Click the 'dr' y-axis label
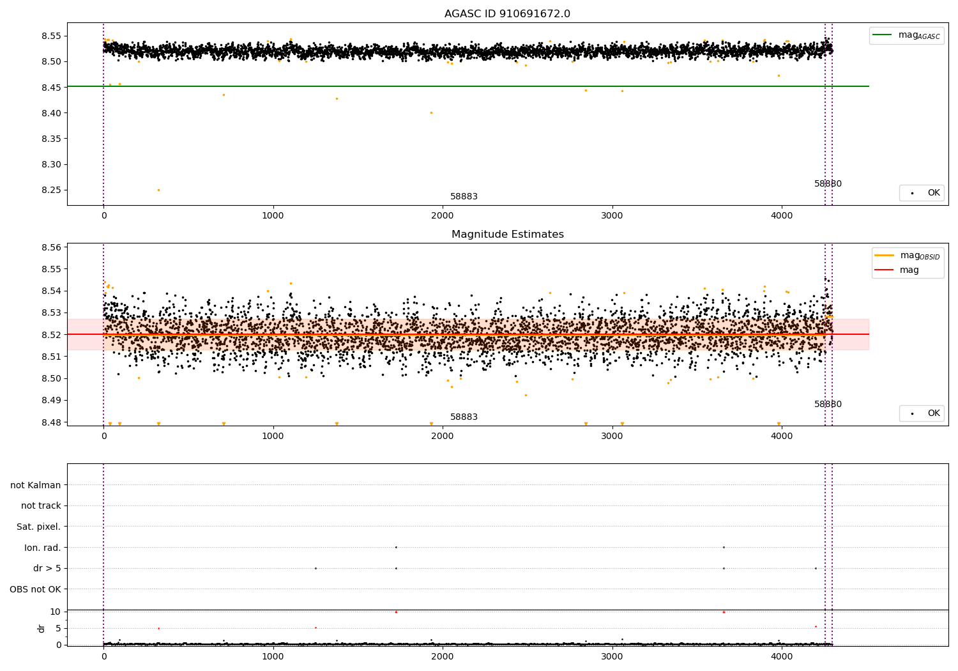 [42, 628]
